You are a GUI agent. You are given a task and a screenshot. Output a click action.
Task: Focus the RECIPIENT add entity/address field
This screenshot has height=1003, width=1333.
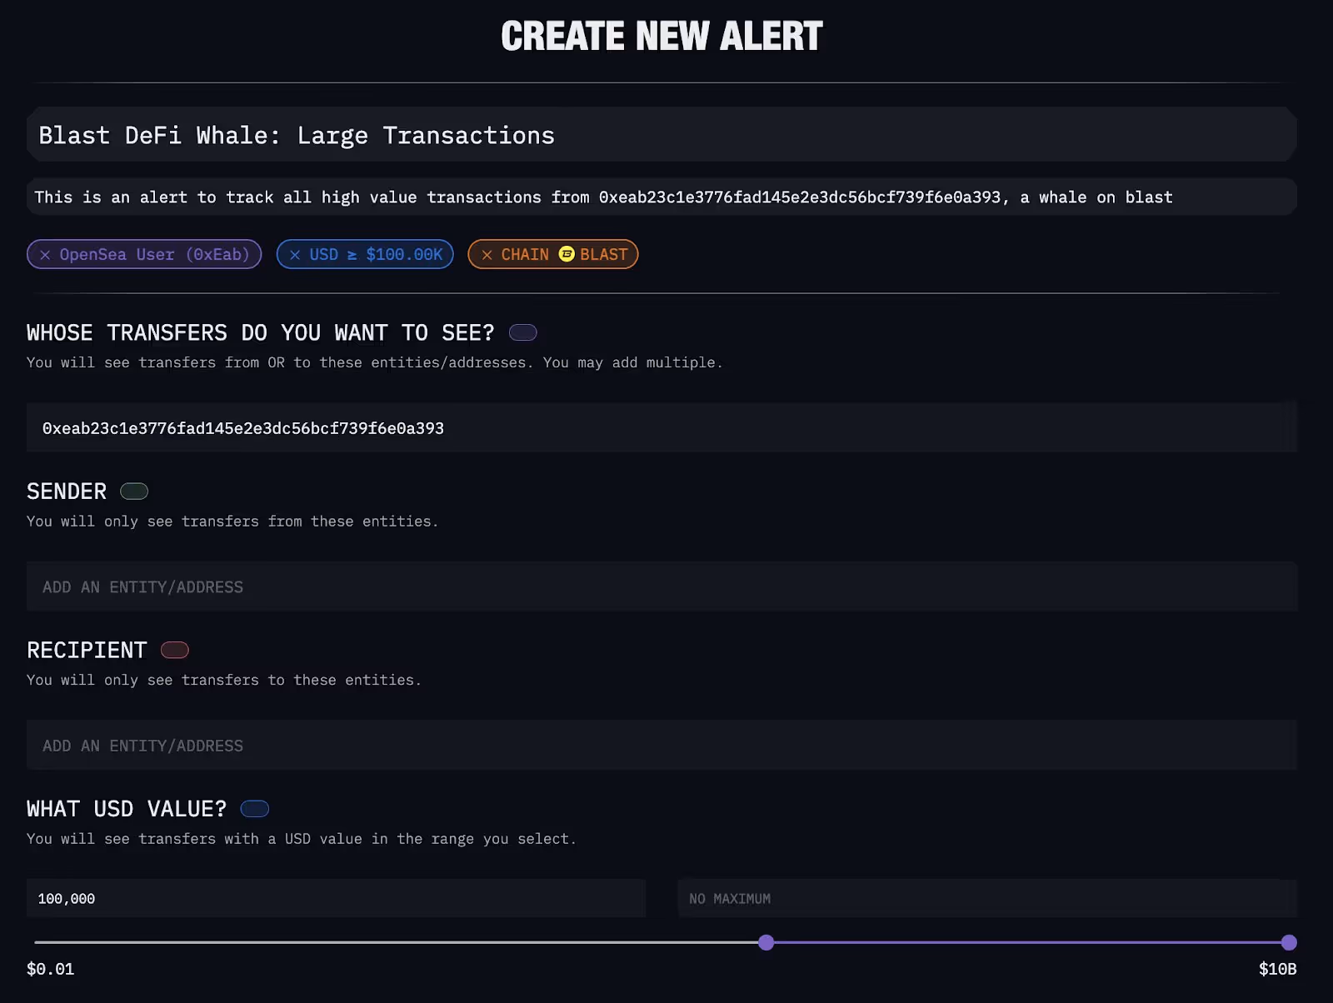(662, 746)
